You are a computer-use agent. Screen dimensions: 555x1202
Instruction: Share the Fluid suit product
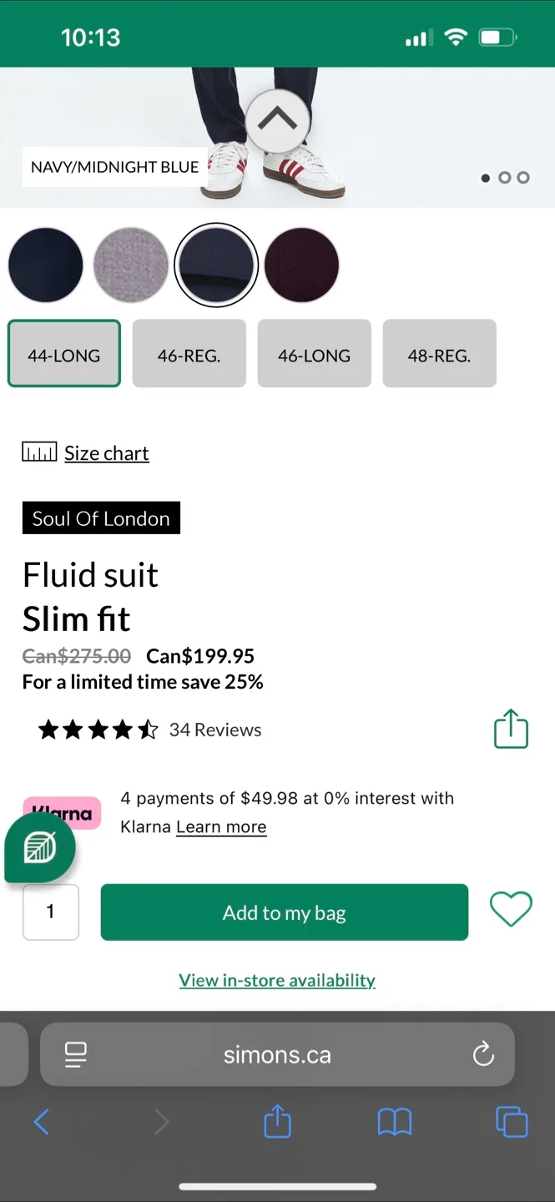tap(511, 729)
